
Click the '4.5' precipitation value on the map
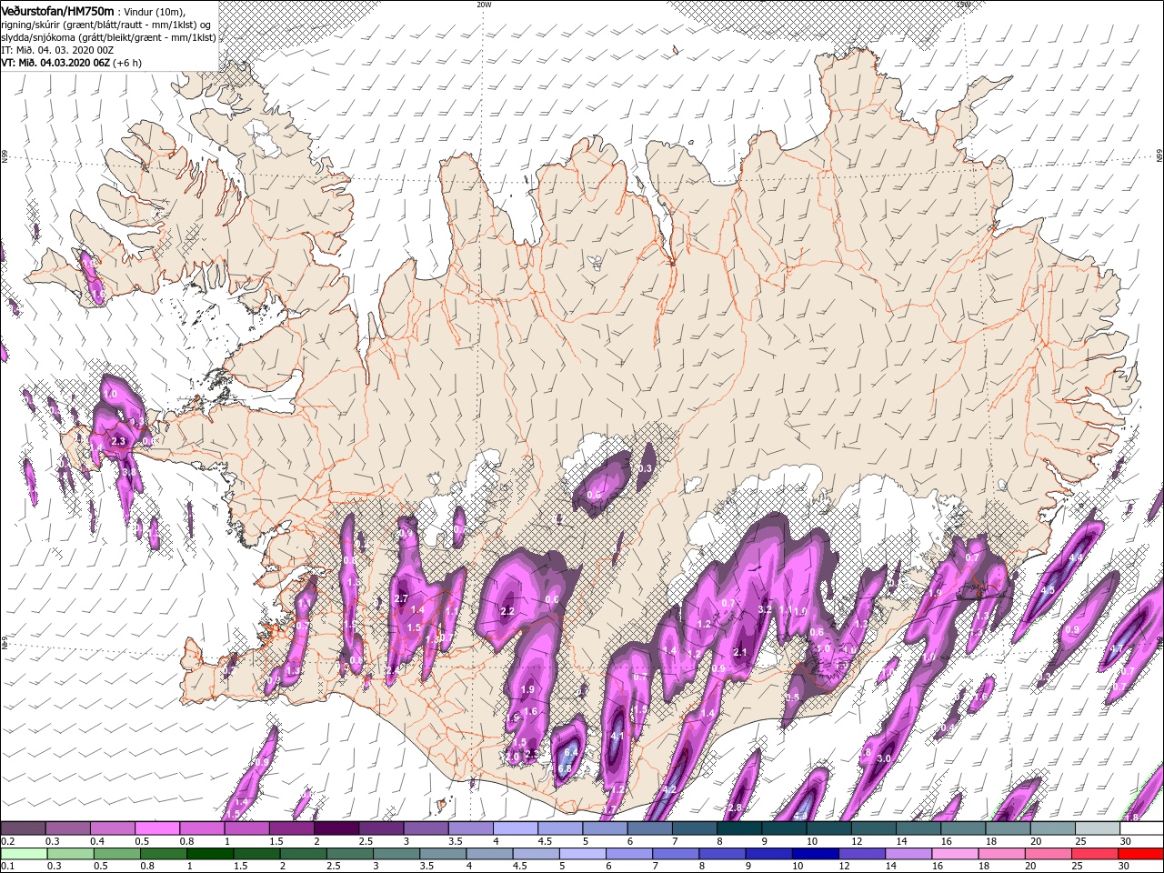point(1048,589)
